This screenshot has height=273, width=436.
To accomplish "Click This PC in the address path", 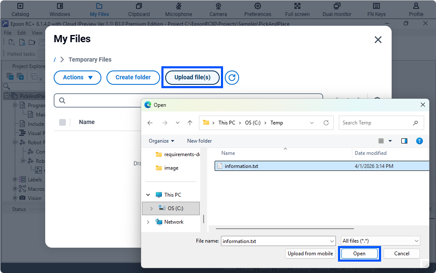I will point(226,123).
